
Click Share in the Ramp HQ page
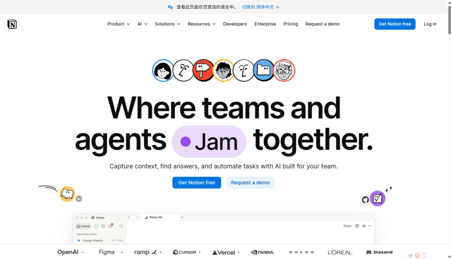[347, 226]
